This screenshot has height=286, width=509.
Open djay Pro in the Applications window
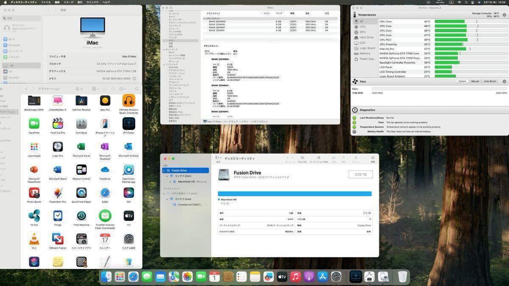105,101
